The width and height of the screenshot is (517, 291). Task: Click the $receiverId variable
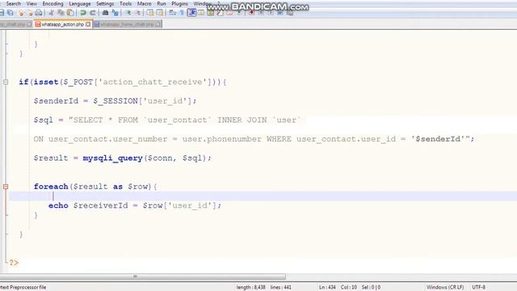100,205
